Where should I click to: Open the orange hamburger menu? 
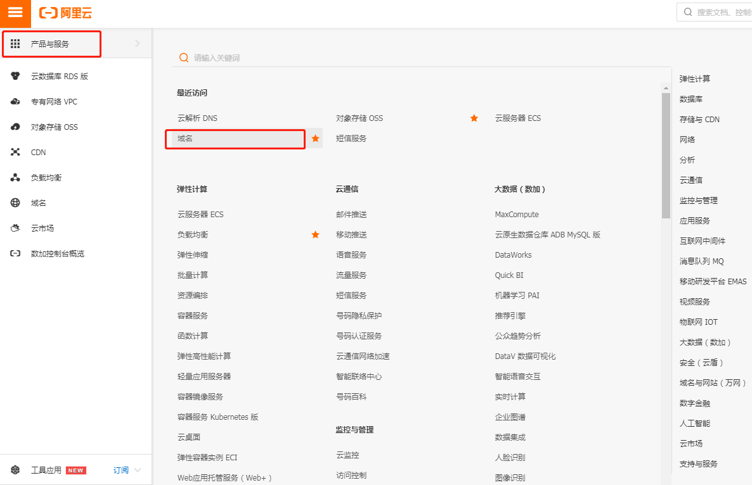[x=15, y=13]
